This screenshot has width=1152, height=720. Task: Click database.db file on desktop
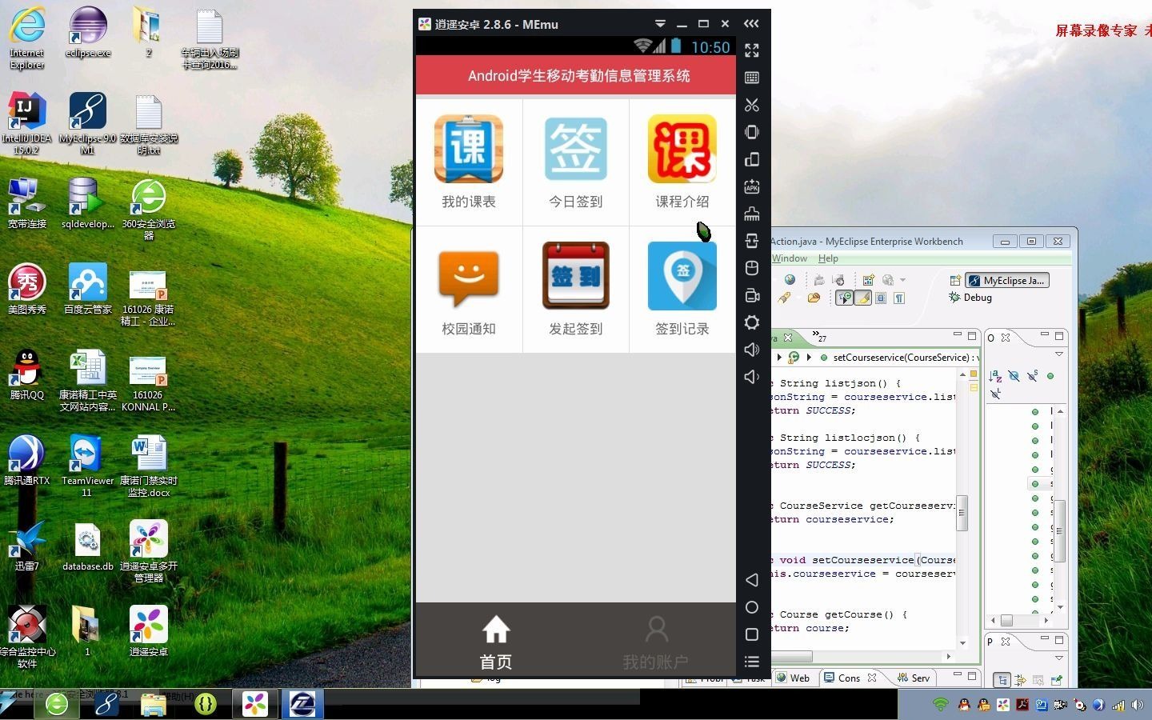87,547
